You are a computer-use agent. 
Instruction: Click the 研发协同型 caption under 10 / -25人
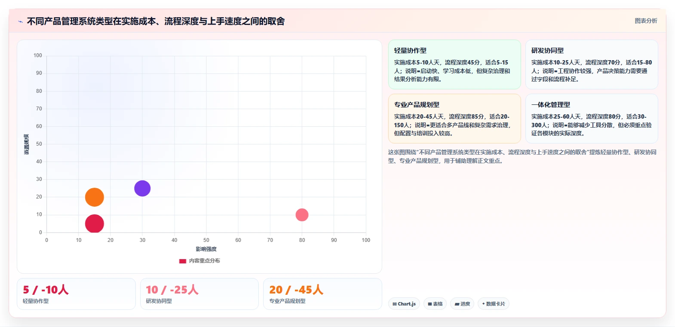pos(159,301)
